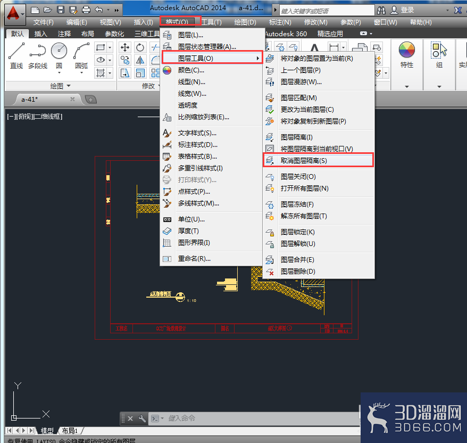This screenshot has height=443, width=467.
Task: Click the Rectangle tool icon
Action: (x=101, y=47)
